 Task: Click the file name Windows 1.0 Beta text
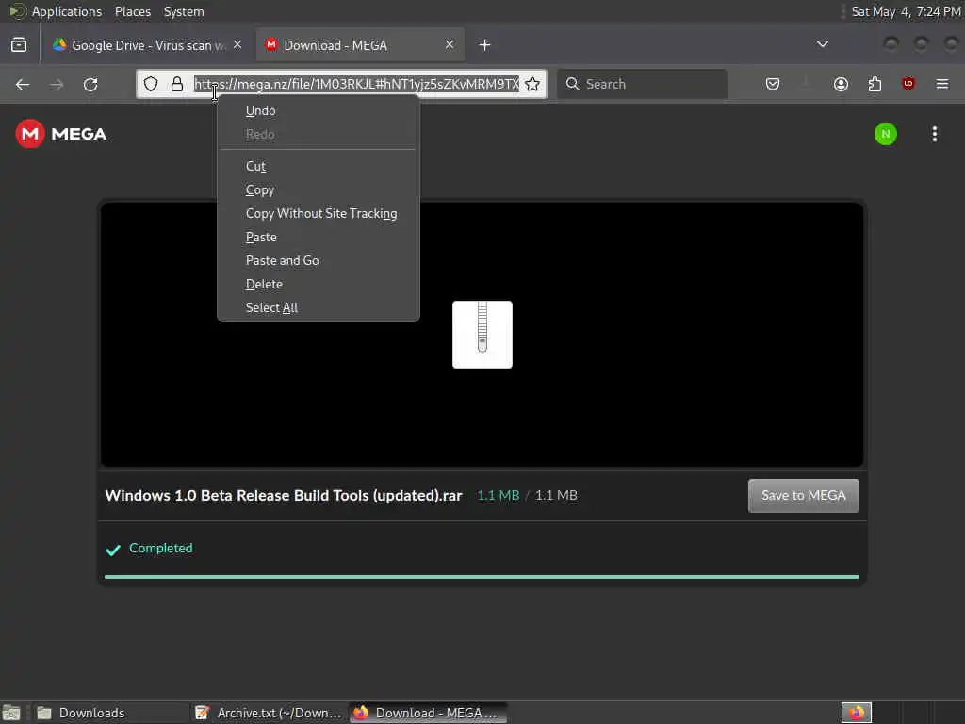click(283, 496)
